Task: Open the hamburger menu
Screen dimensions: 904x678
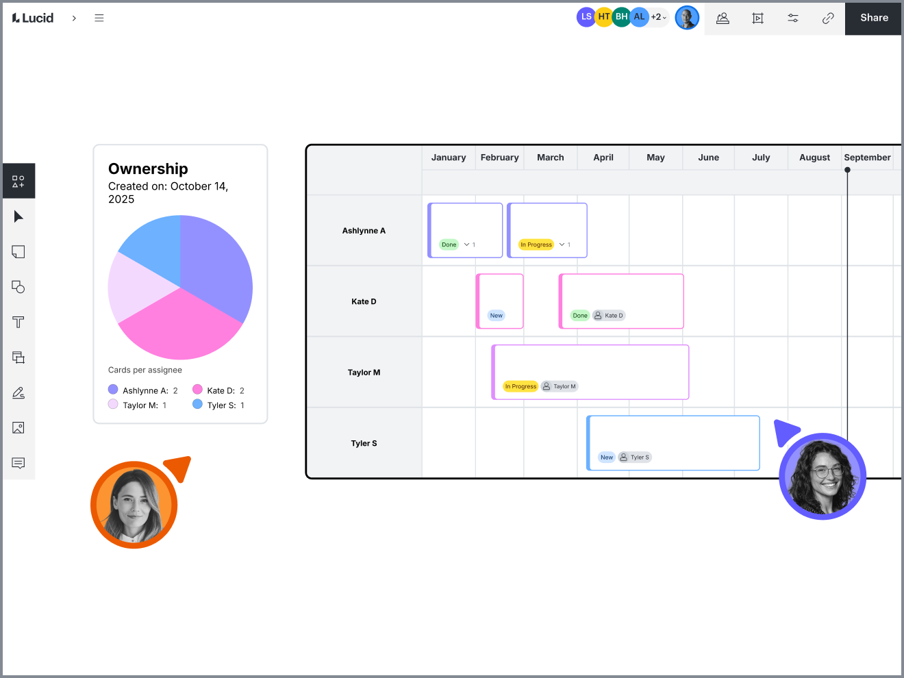Action: 99,18
